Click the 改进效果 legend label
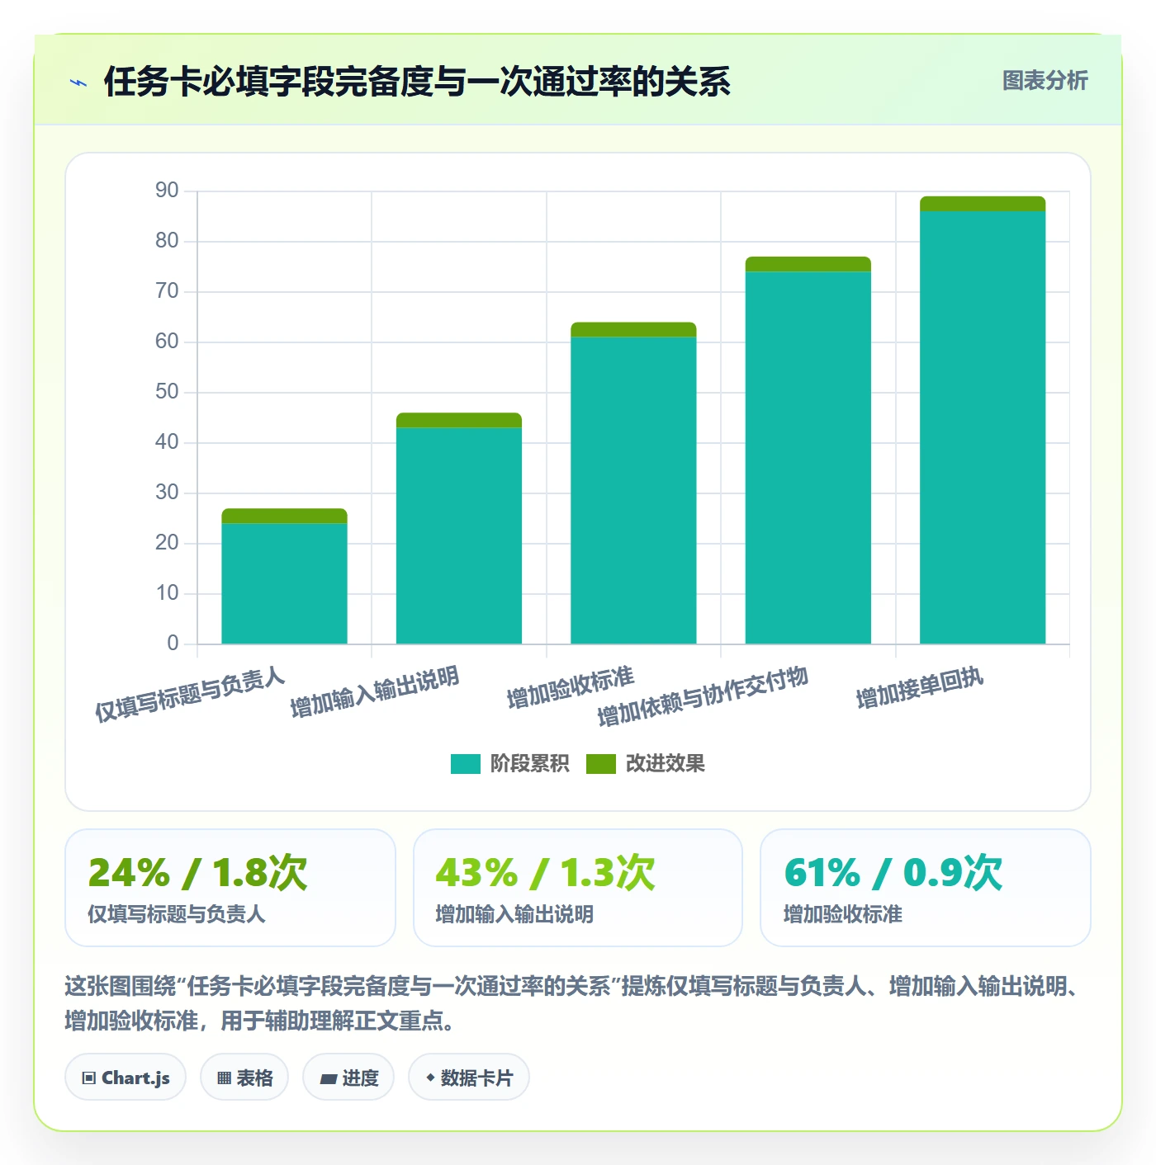Viewport: 1156px width, 1165px height. (665, 764)
